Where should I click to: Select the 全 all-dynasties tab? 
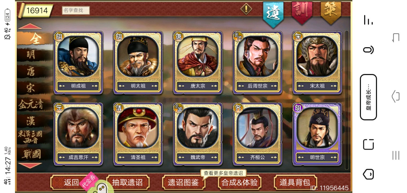point(35,39)
